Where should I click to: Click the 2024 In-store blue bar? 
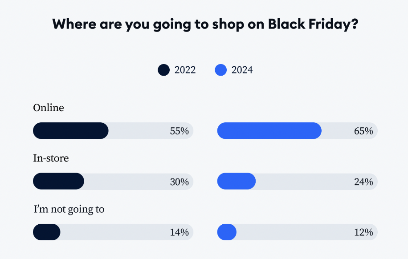(237, 181)
